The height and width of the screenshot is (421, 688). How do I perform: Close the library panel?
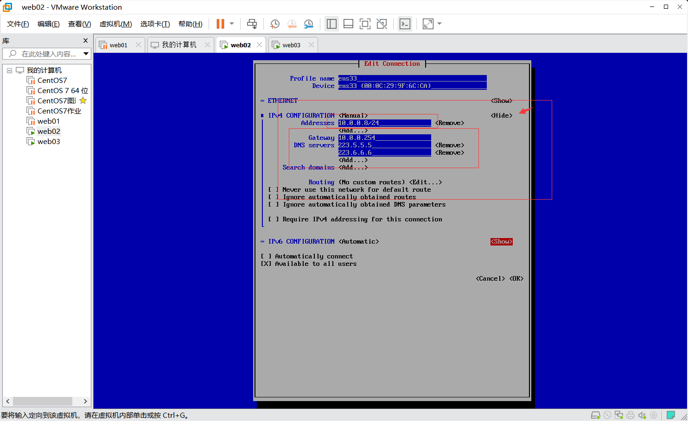pyautogui.click(x=85, y=41)
